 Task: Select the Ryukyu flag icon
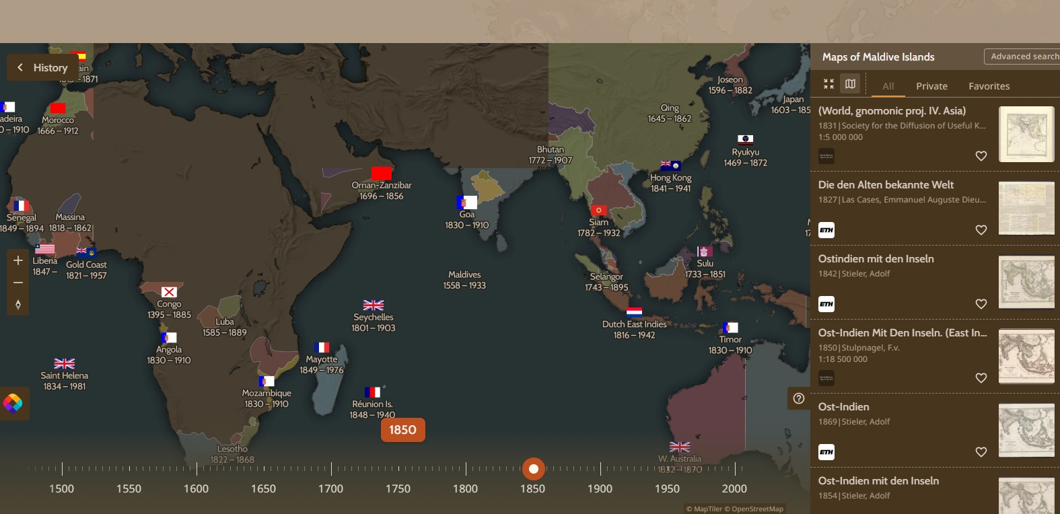745,140
